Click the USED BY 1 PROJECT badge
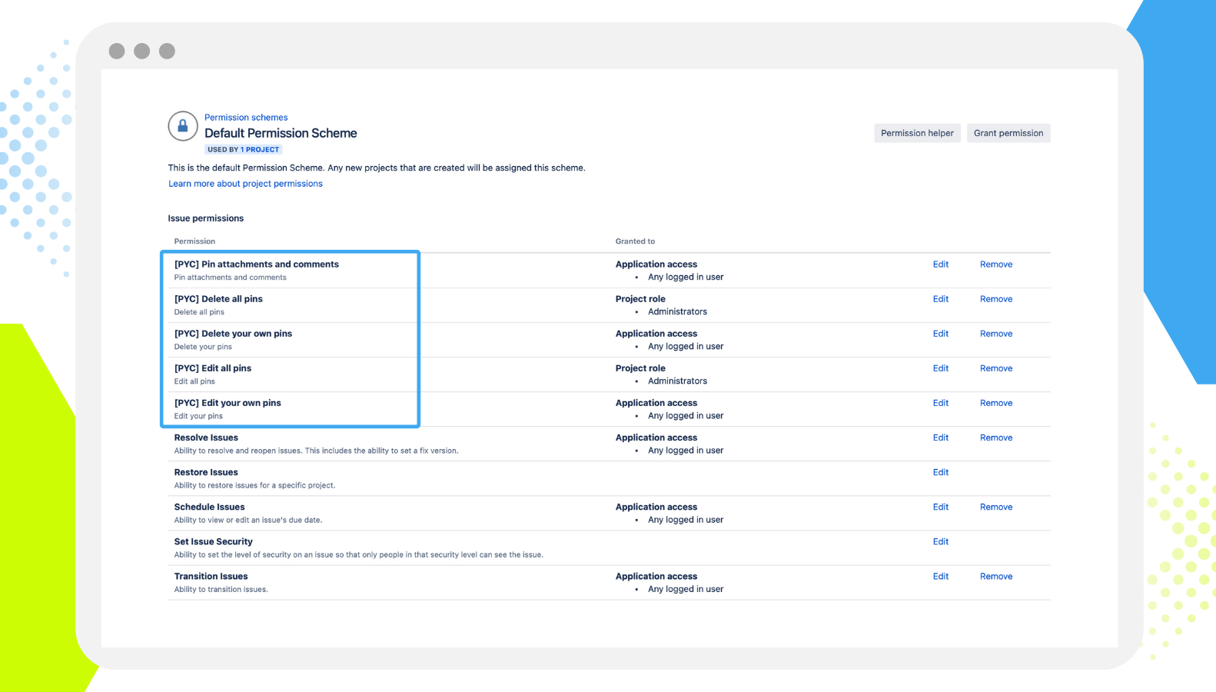 click(243, 150)
